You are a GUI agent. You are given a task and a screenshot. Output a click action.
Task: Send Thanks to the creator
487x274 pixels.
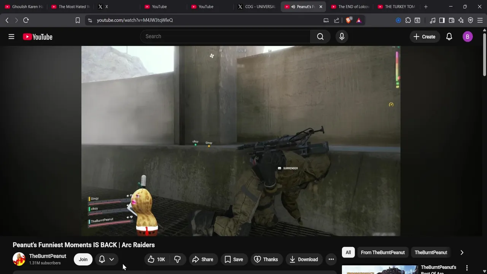click(266, 260)
